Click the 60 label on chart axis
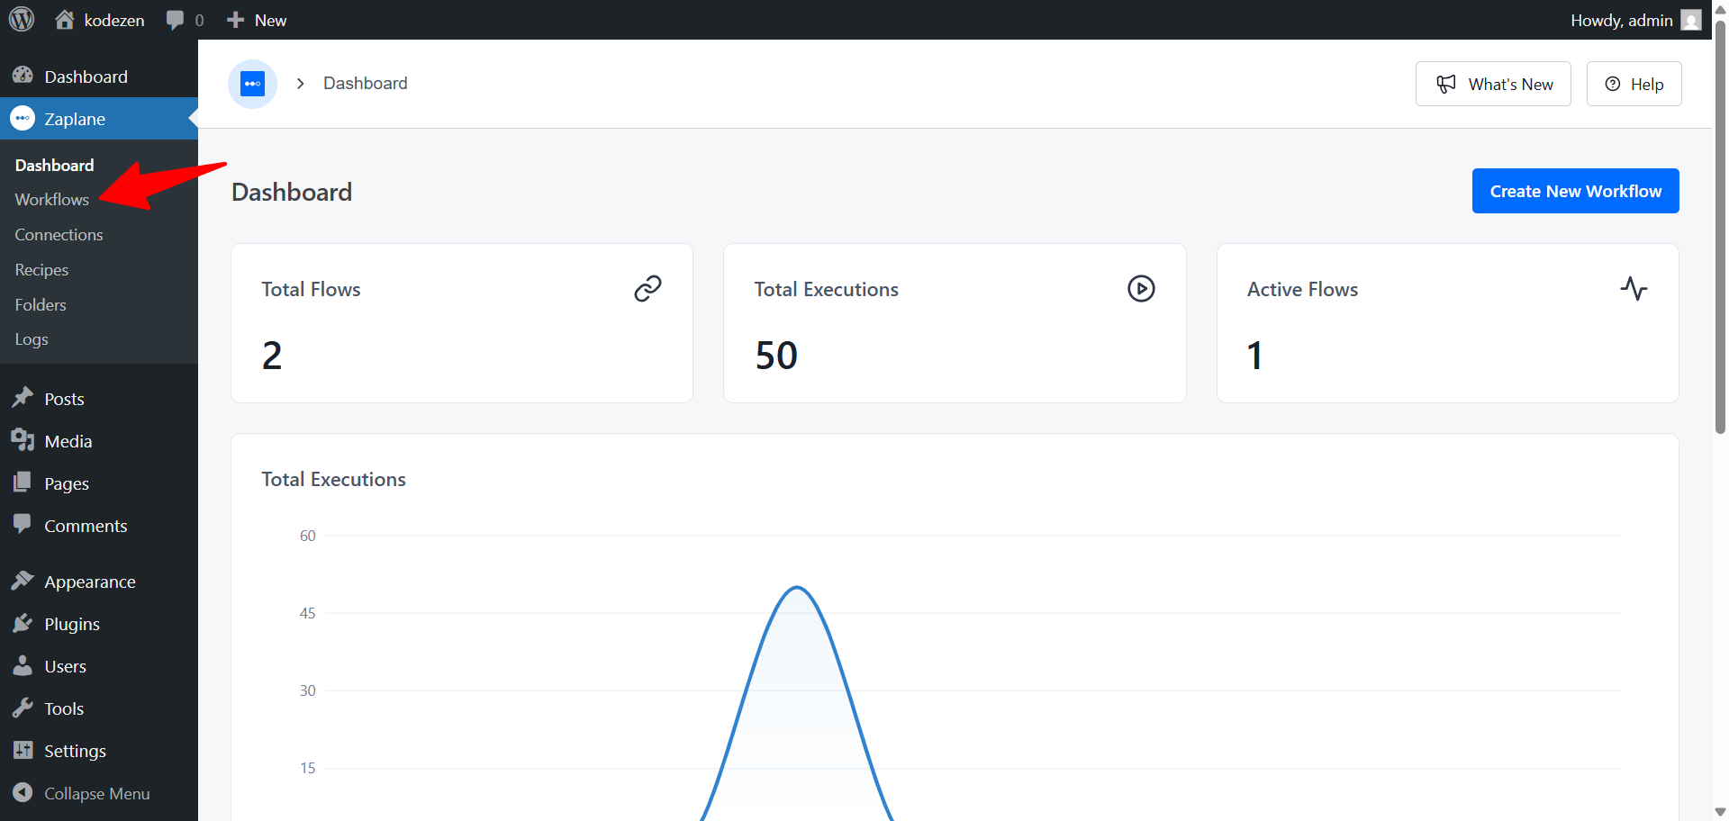The width and height of the screenshot is (1729, 821). click(x=308, y=536)
